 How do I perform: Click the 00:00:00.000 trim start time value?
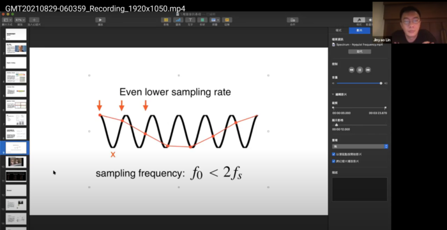(341, 113)
